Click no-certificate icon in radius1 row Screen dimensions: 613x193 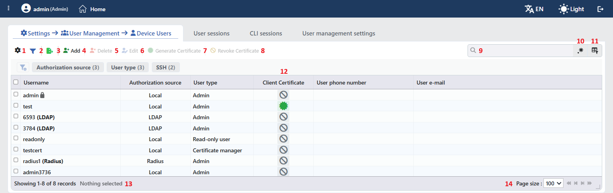(x=283, y=161)
